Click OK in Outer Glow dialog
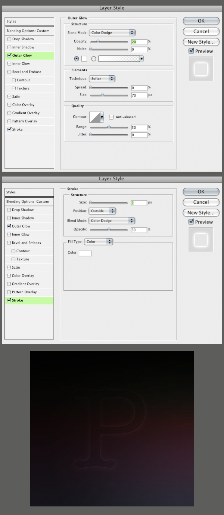The image size is (224, 515). tap(201, 21)
